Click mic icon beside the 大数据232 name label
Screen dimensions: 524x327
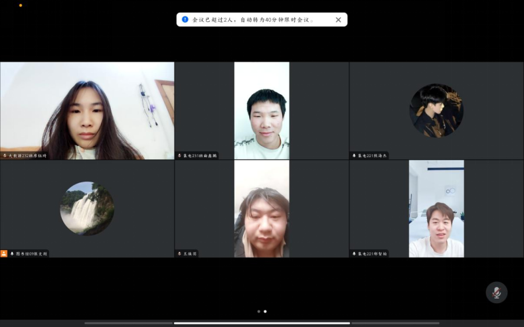coord(5,156)
